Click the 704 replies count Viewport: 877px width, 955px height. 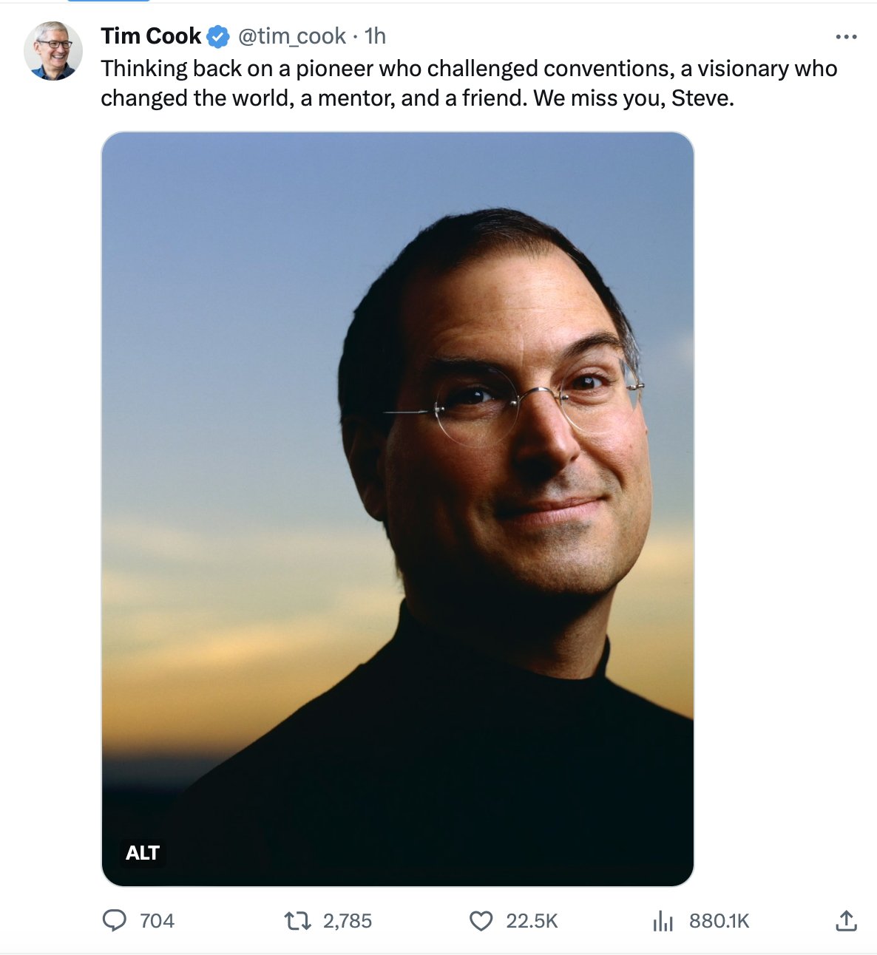[x=157, y=921]
